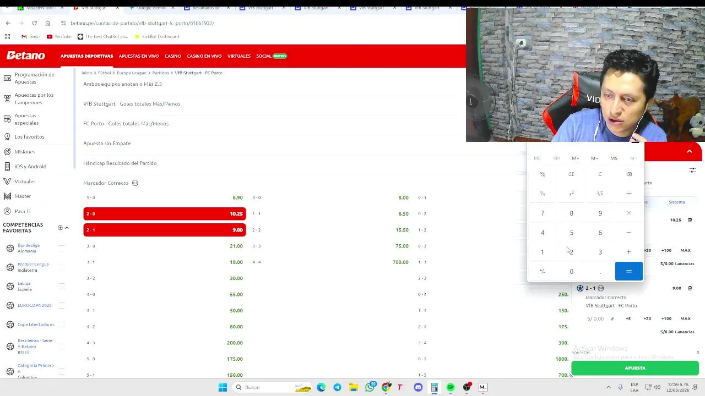Image resolution: width=705 pixels, height=396 pixels.
Task: Delete the 10.25 bet with trash icon
Action: pos(690,220)
